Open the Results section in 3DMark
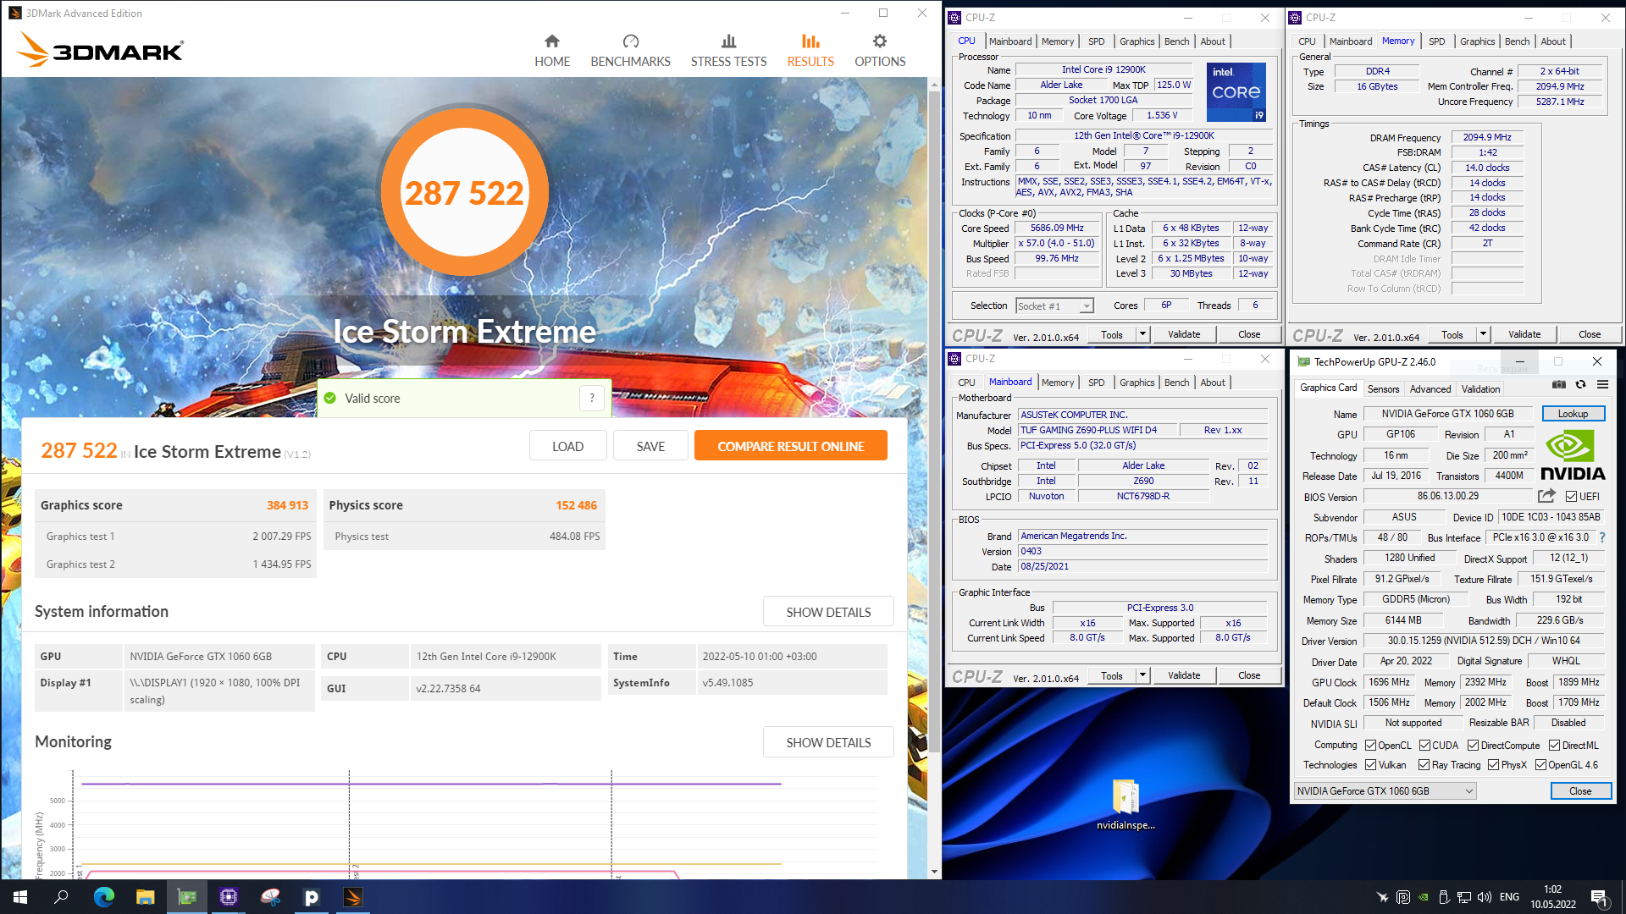Viewport: 1626px width, 914px height. coord(810,51)
